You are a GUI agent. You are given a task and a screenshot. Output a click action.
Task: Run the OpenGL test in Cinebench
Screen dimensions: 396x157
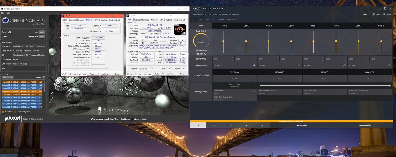pos(41,32)
